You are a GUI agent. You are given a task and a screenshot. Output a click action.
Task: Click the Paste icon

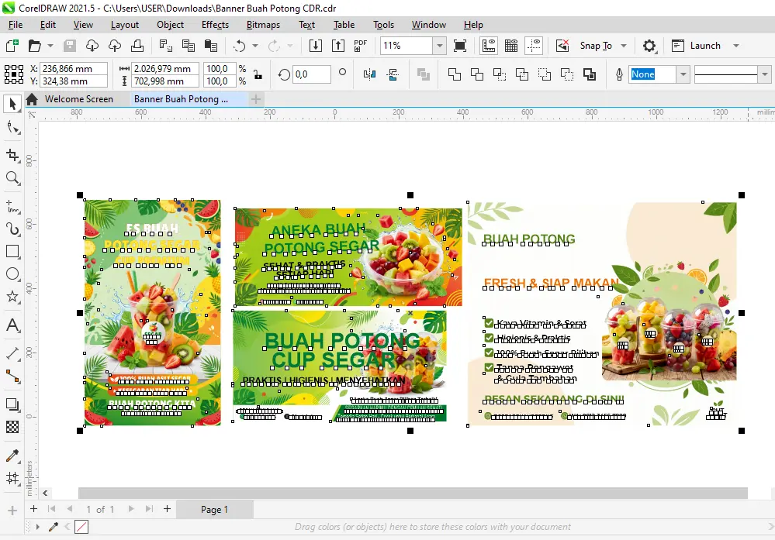coord(211,46)
